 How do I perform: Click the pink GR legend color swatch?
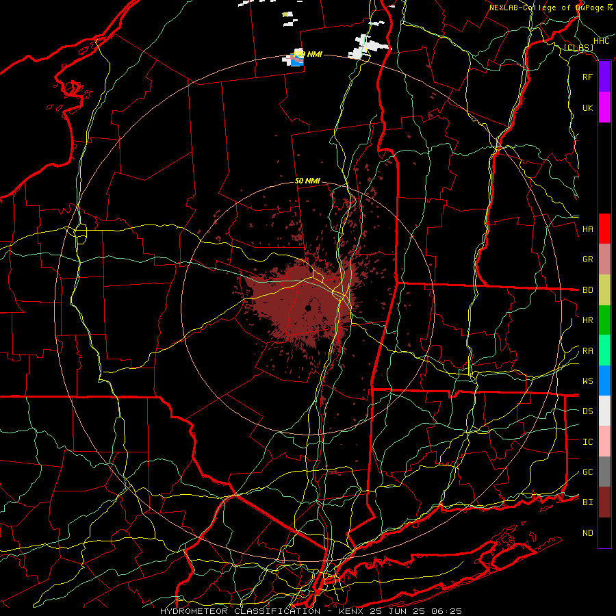tap(604, 259)
